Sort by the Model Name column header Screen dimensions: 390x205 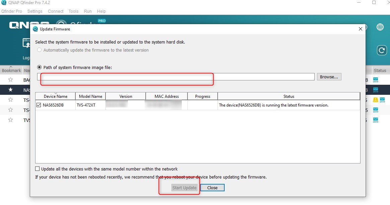click(x=90, y=96)
